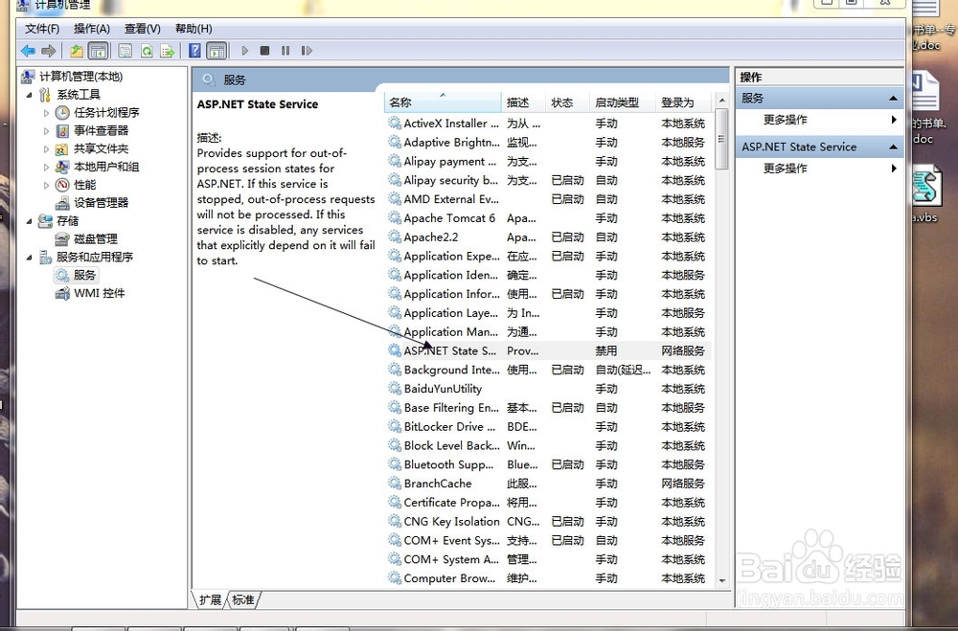Click the blue Back arrow in the toolbar
This screenshot has height=631, width=958.
coord(28,51)
